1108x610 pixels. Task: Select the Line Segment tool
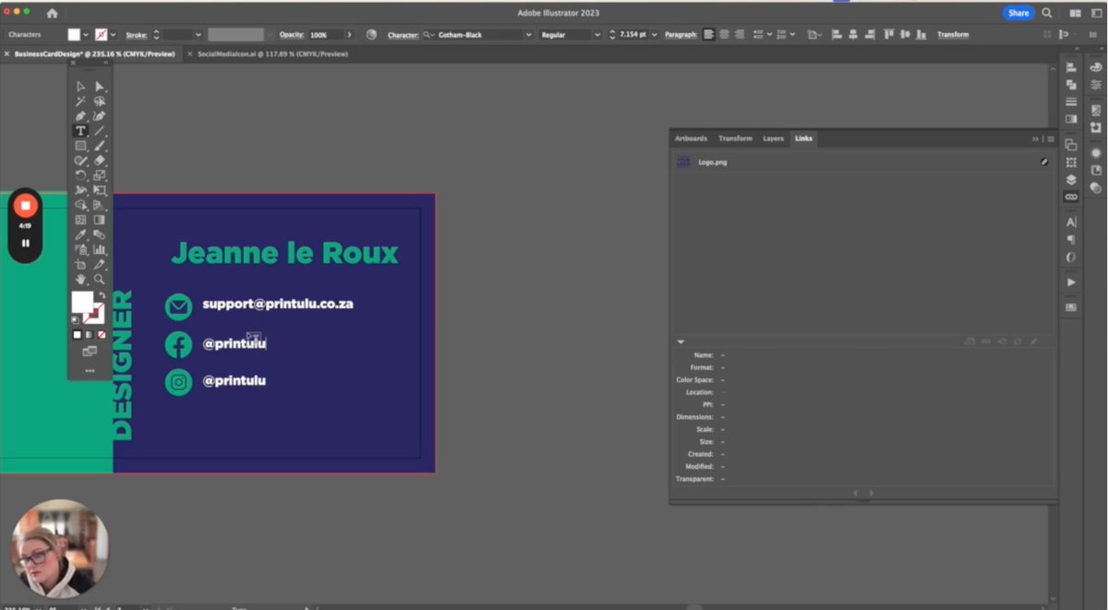99,131
